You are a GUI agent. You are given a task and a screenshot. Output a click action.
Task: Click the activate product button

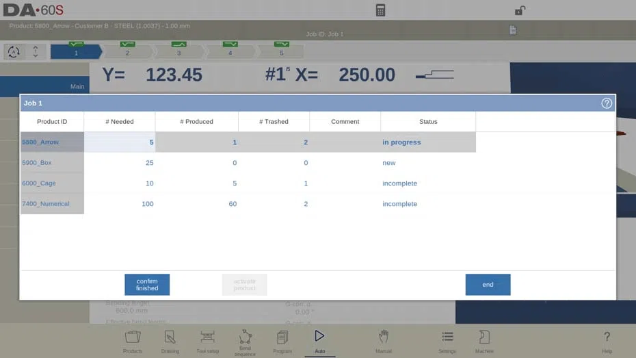point(245,285)
